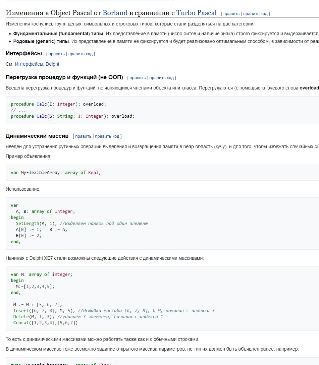
Task: Click code line 'procedure Calc(I: Integer); overload;'
Action: 58,104
